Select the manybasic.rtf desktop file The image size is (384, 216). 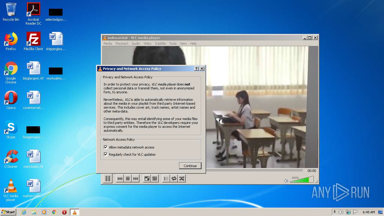tap(33, 159)
